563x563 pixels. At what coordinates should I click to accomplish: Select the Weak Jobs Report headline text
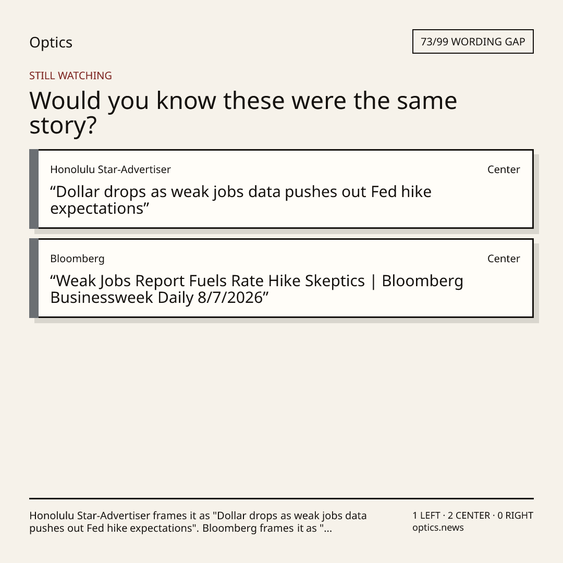pos(256,289)
